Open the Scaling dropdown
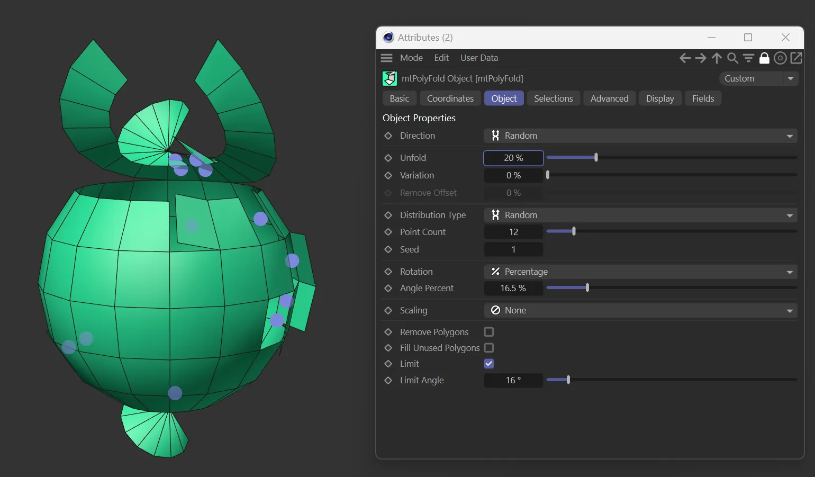The image size is (815, 477). [640, 311]
